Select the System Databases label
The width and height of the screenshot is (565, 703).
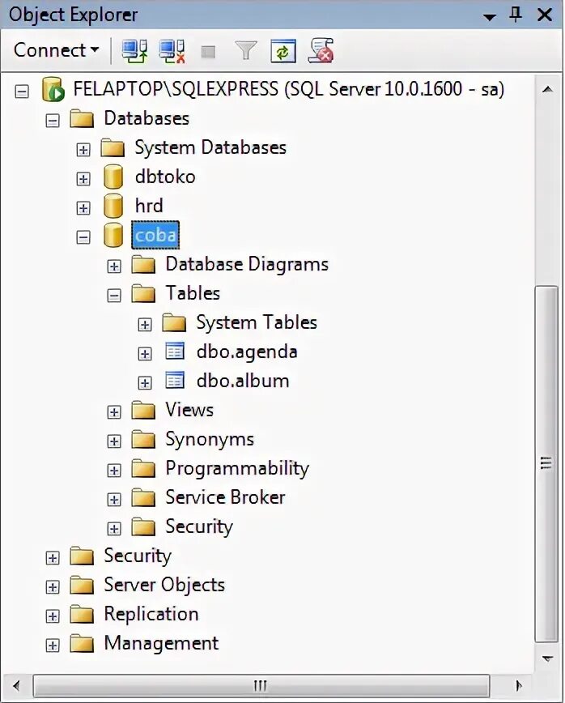(x=210, y=147)
